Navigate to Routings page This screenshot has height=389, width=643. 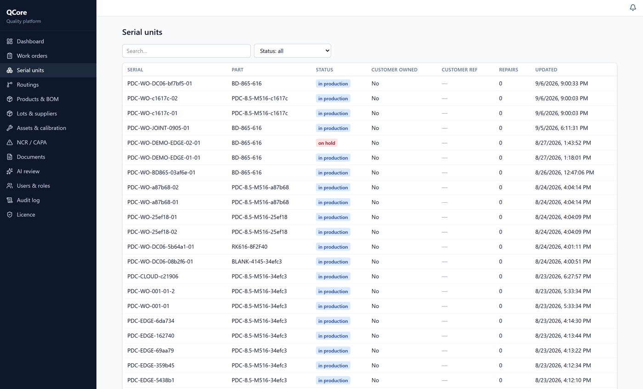click(48, 85)
